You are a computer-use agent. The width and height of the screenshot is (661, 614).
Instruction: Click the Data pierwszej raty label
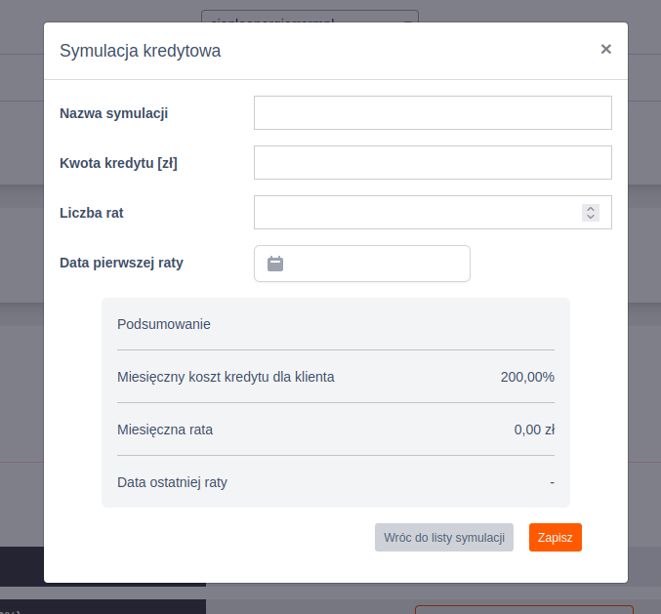click(121, 263)
